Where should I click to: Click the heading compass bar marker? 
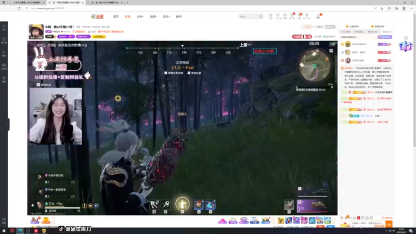[183, 46]
